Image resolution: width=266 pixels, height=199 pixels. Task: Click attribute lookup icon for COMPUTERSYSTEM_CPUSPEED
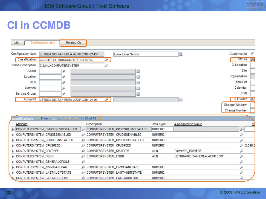[x=83, y=146]
